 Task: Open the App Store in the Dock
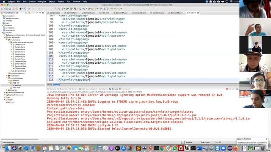click(x=124, y=148)
